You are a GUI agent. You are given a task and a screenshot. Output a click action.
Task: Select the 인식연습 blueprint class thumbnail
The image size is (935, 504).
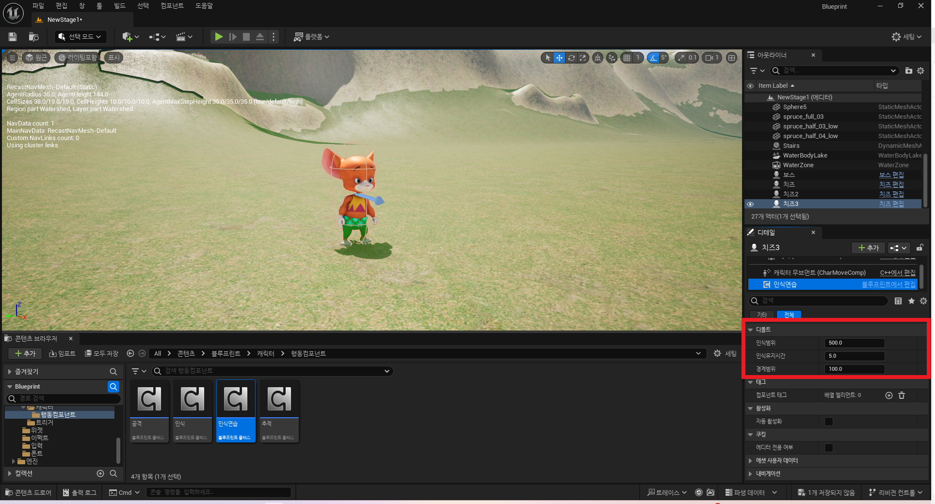tap(236, 411)
